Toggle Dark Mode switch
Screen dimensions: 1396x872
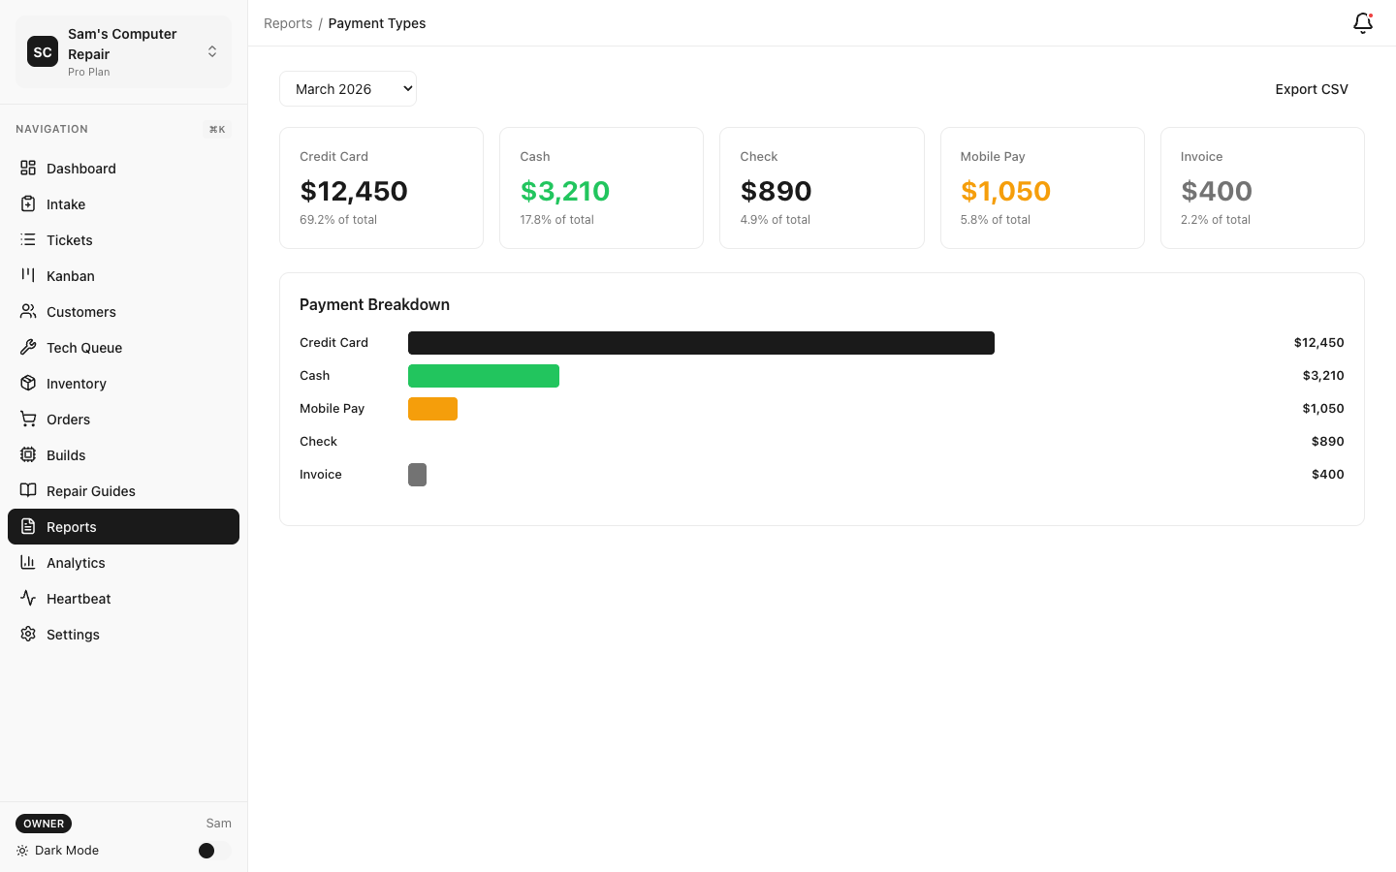(206, 850)
